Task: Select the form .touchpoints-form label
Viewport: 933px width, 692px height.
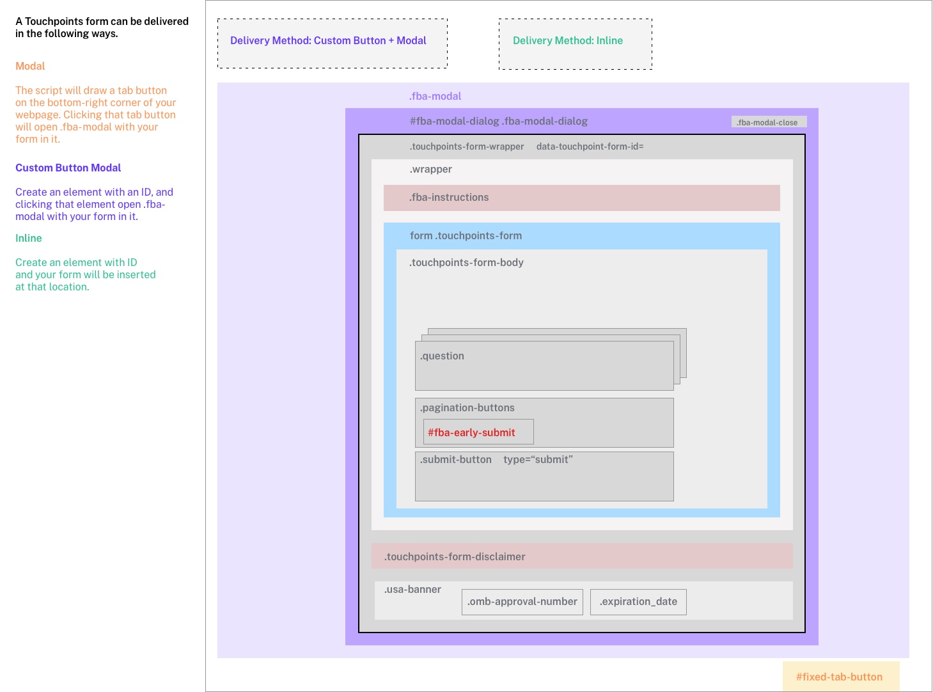Action: [466, 235]
